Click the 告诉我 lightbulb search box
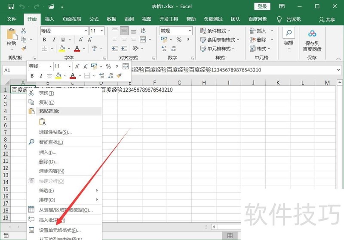Screen dimensions: 344x240 (289, 19)
